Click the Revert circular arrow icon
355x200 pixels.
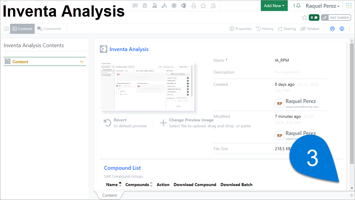coord(107,123)
